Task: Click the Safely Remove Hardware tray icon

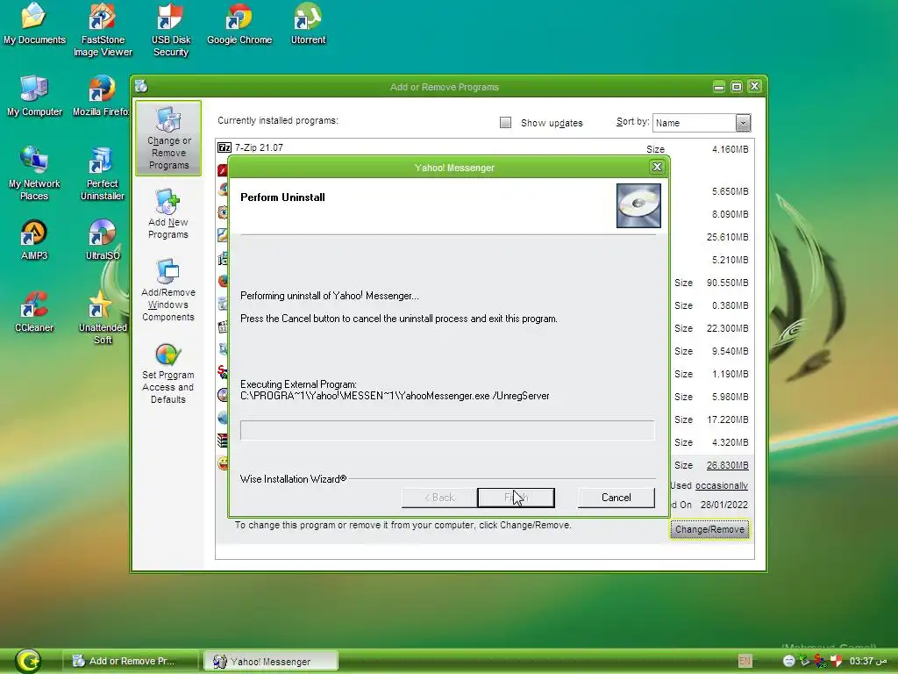Action: click(x=804, y=661)
